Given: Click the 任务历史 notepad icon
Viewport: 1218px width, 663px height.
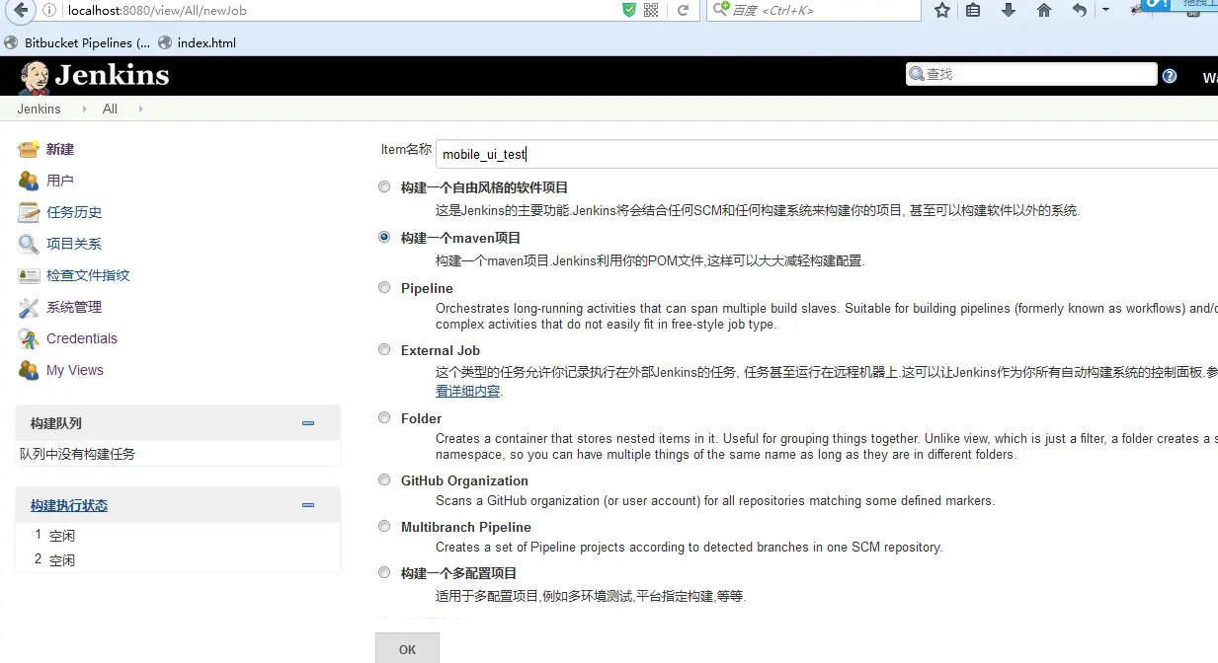Looking at the screenshot, I should (x=29, y=212).
